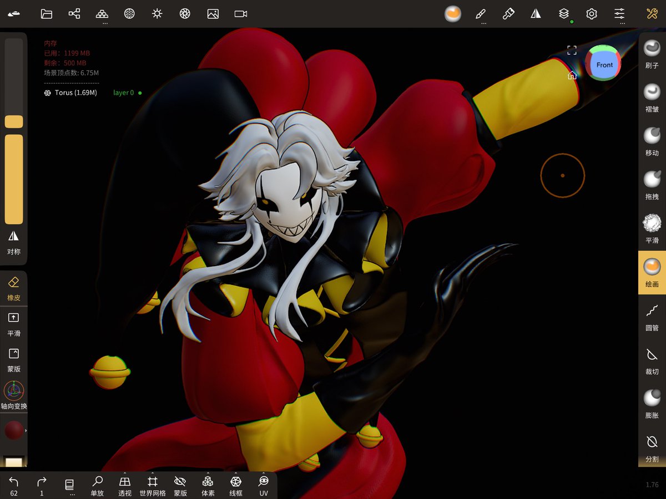666x499 pixels.
Task: Open the Post-process aperture menu
Action: pos(185,14)
